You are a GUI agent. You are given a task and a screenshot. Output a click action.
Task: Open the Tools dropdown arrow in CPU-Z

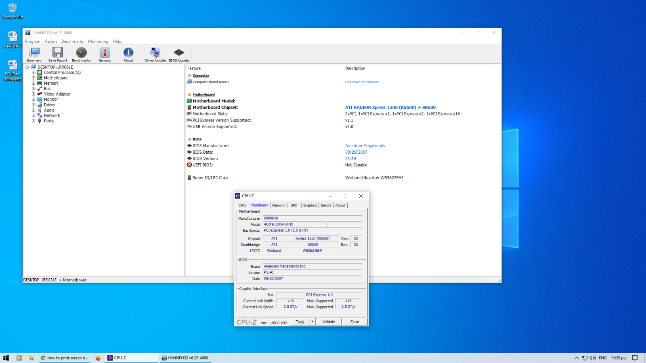312,322
